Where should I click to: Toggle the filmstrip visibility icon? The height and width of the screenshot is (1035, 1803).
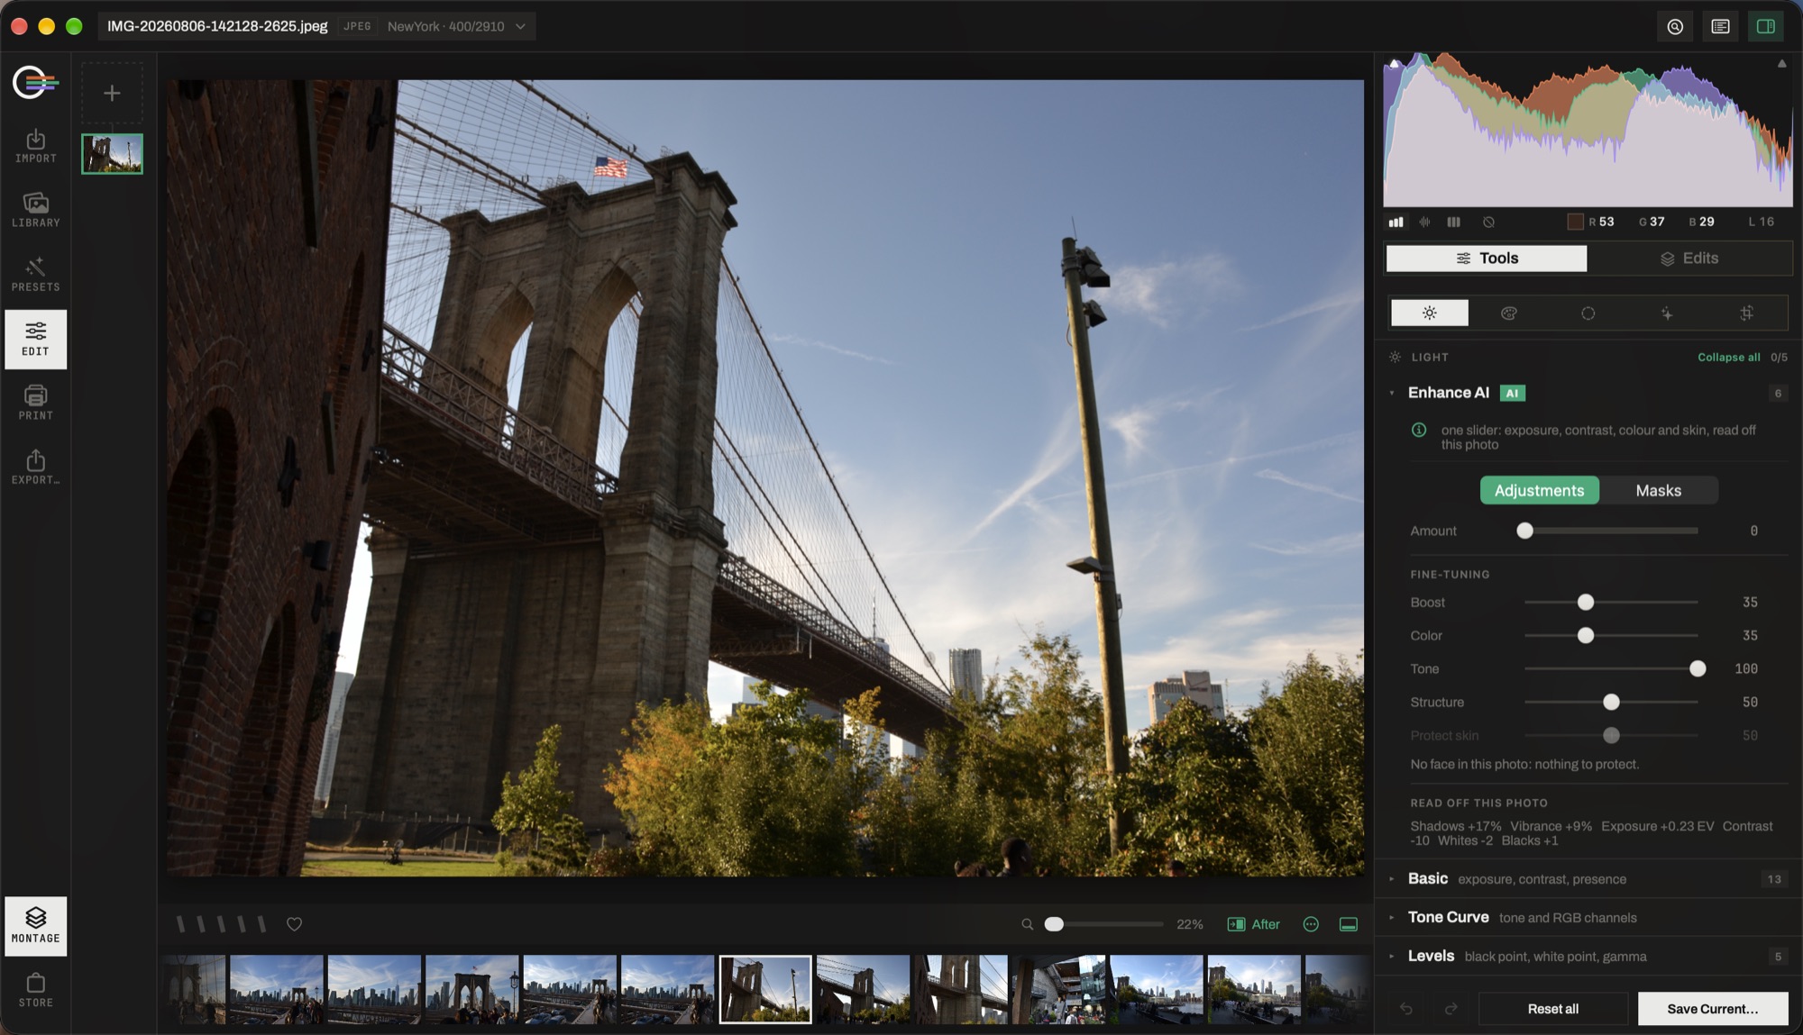pyautogui.click(x=1349, y=924)
